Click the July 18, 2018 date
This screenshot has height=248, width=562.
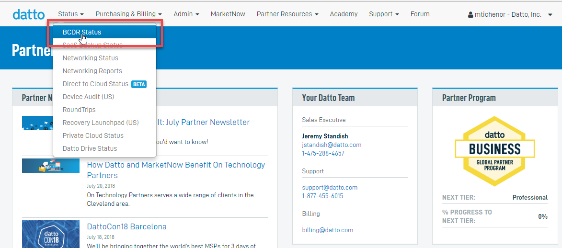(x=101, y=237)
